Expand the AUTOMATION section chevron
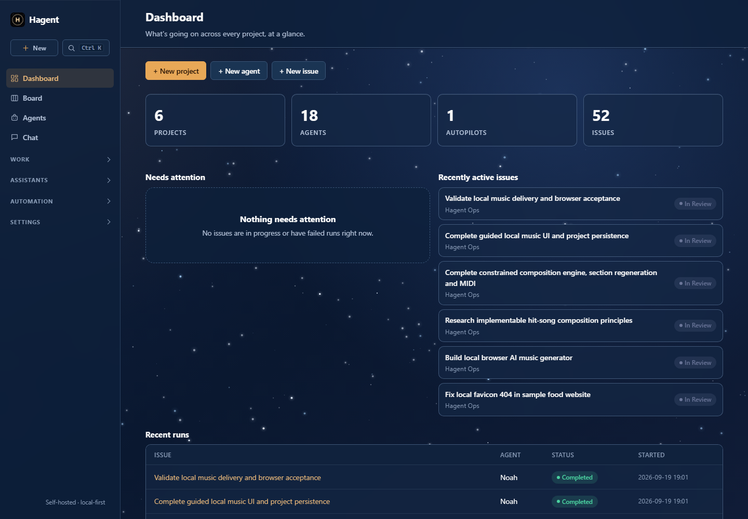Image resolution: width=748 pixels, height=519 pixels. tap(109, 201)
